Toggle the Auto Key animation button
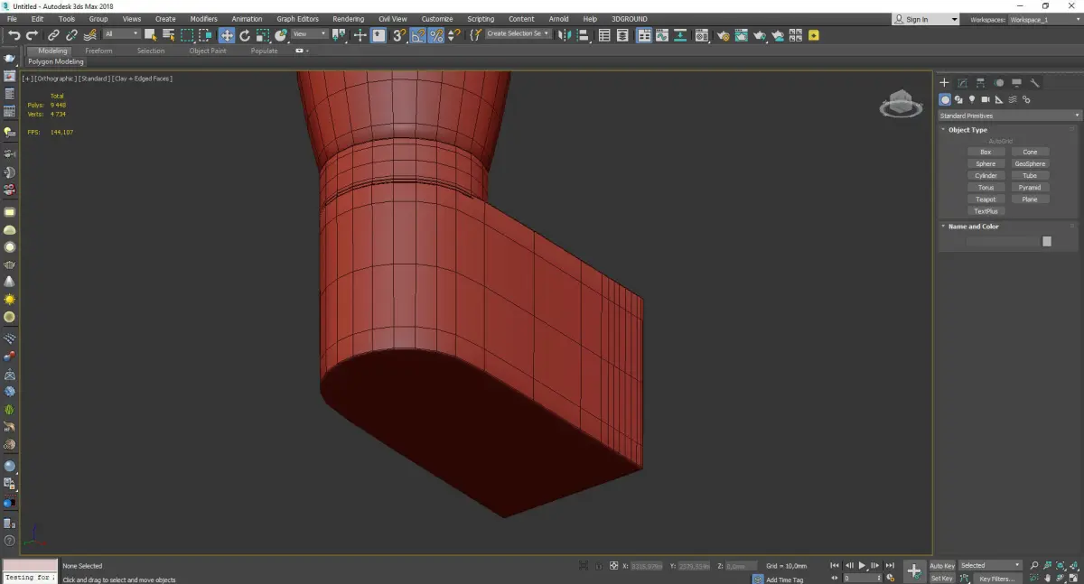The height and width of the screenshot is (584, 1084). pyautogui.click(x=942, y=566)
